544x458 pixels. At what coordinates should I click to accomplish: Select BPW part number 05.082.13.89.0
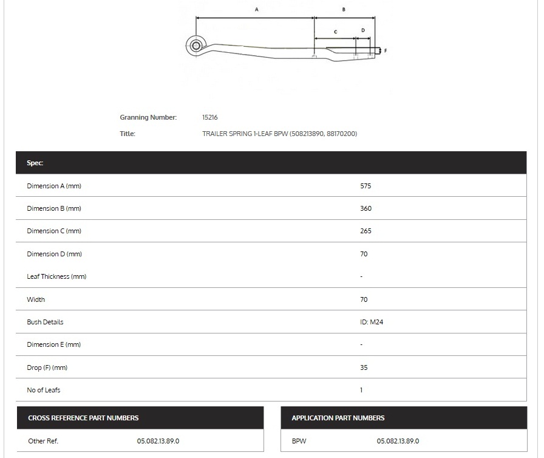pos(398,441)
